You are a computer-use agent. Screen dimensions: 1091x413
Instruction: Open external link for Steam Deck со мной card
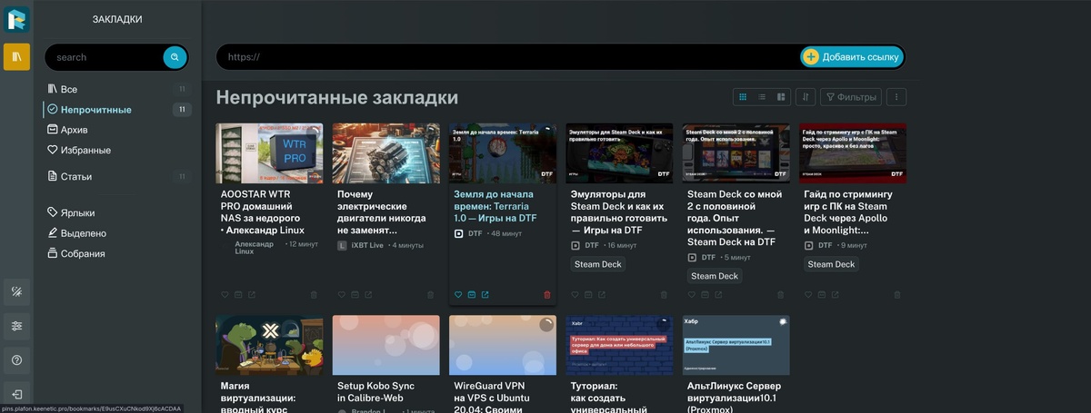tap(718, 295)
